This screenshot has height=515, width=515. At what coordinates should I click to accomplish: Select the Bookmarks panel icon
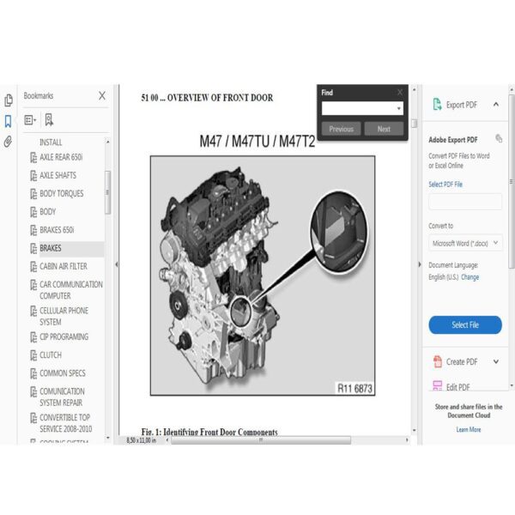point(9,121)
